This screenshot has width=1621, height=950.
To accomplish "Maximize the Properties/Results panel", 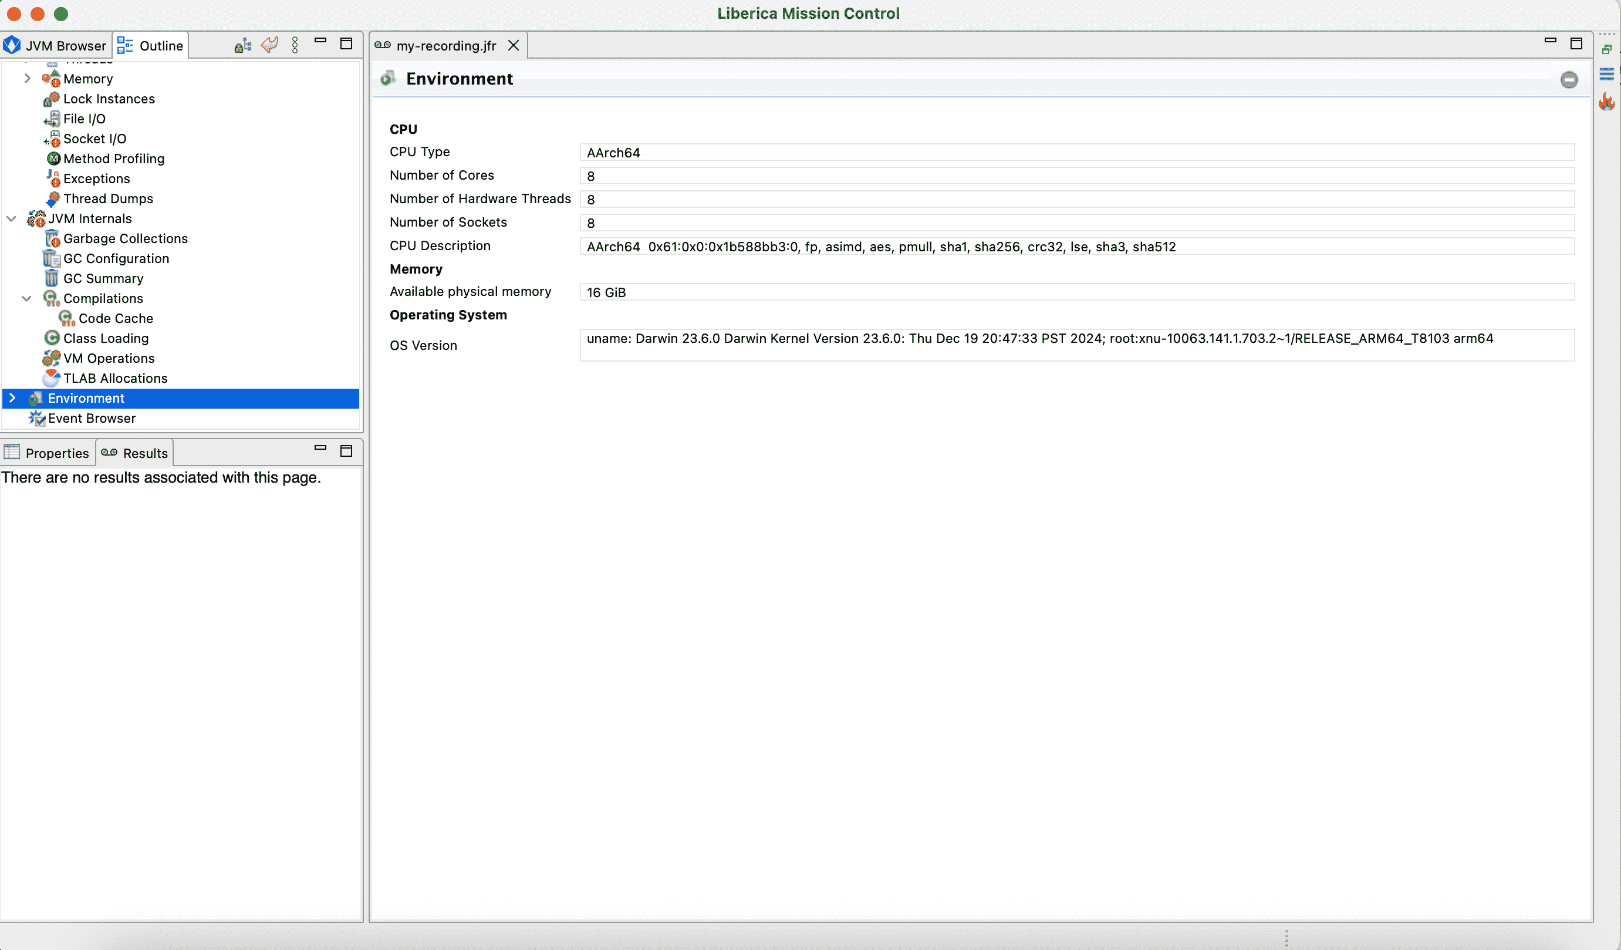I will click(346, 451).
